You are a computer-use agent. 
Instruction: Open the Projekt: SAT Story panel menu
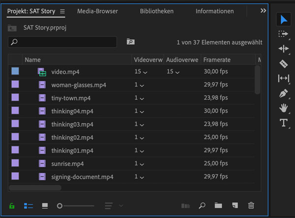tap(62, 11)
